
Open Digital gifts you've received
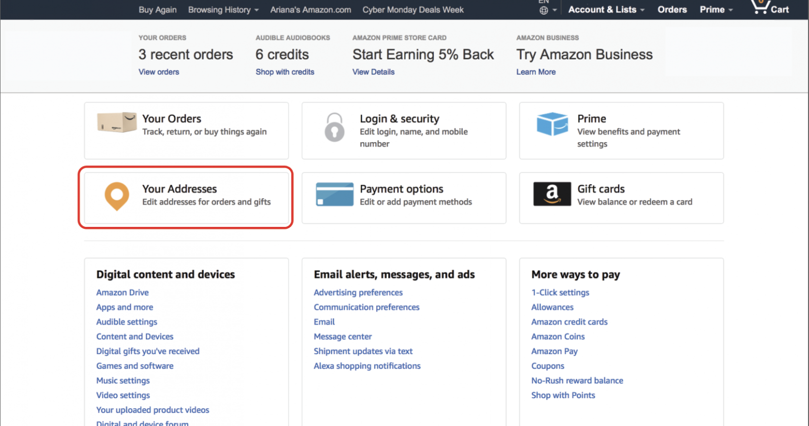[148, 351]
